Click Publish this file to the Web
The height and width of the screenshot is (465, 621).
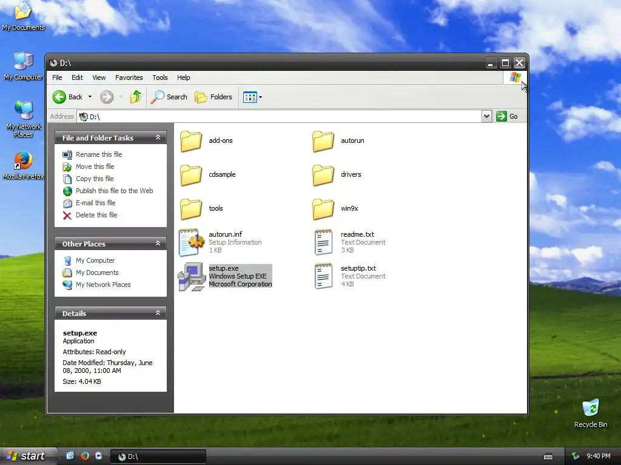(x=115, y=191)
